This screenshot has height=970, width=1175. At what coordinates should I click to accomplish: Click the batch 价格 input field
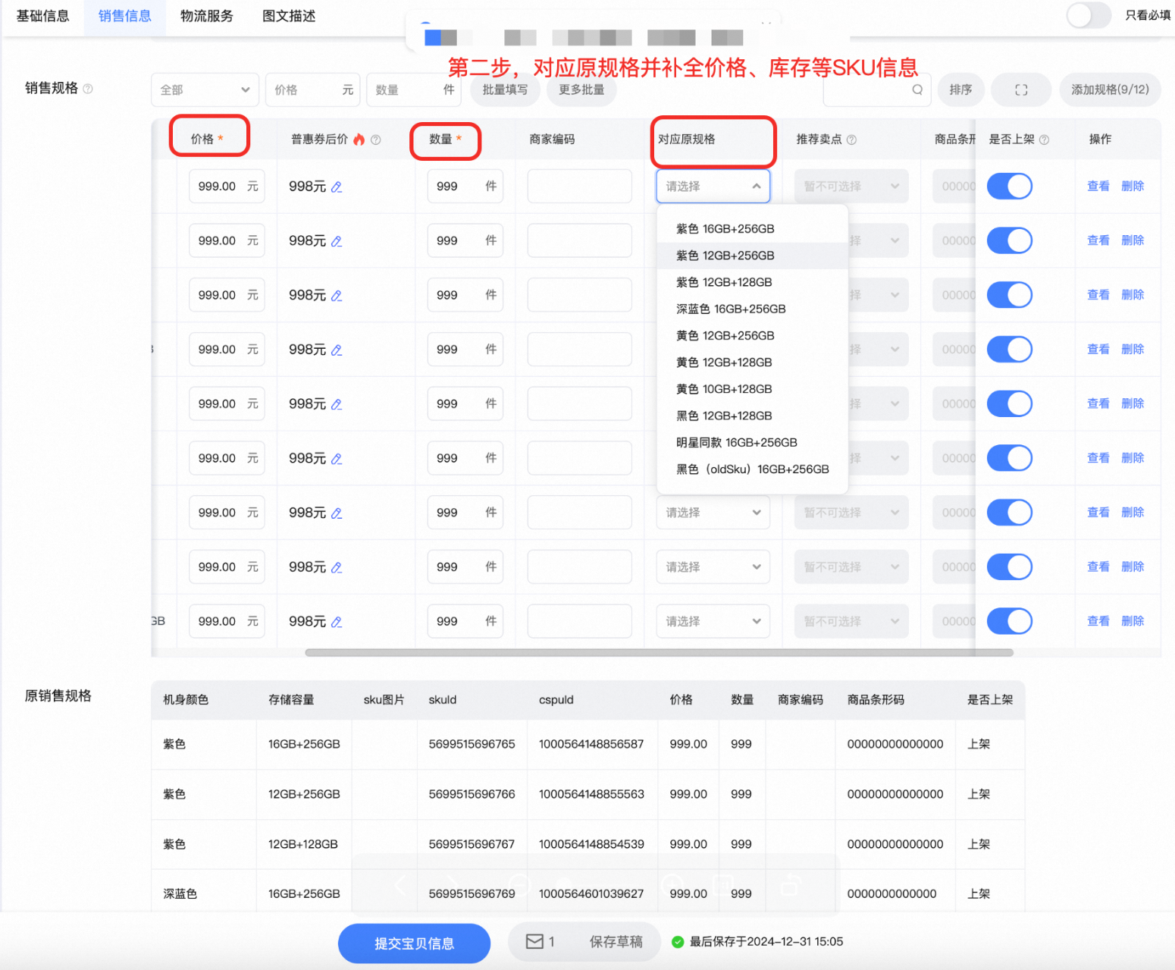[x=313, y=89]
